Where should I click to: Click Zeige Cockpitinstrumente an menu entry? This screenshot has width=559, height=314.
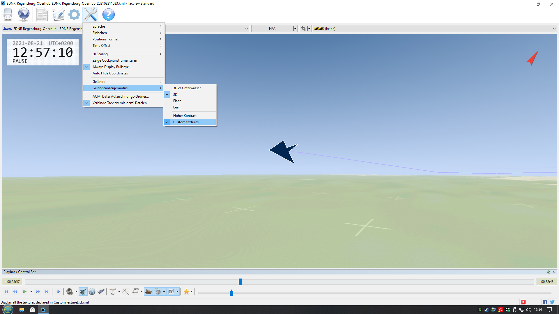pos(123,60)
